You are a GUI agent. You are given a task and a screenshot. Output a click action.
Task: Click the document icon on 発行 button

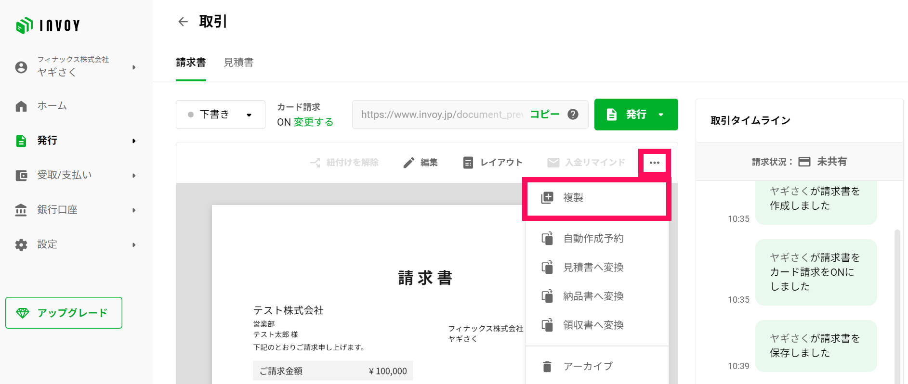[612, 115]
